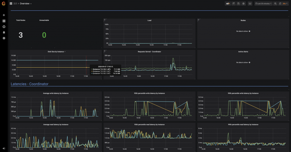This screenshot has height=152, width=291.
Task: Click the tooltip value 7.06 GiB
Action: coord(117,71)
